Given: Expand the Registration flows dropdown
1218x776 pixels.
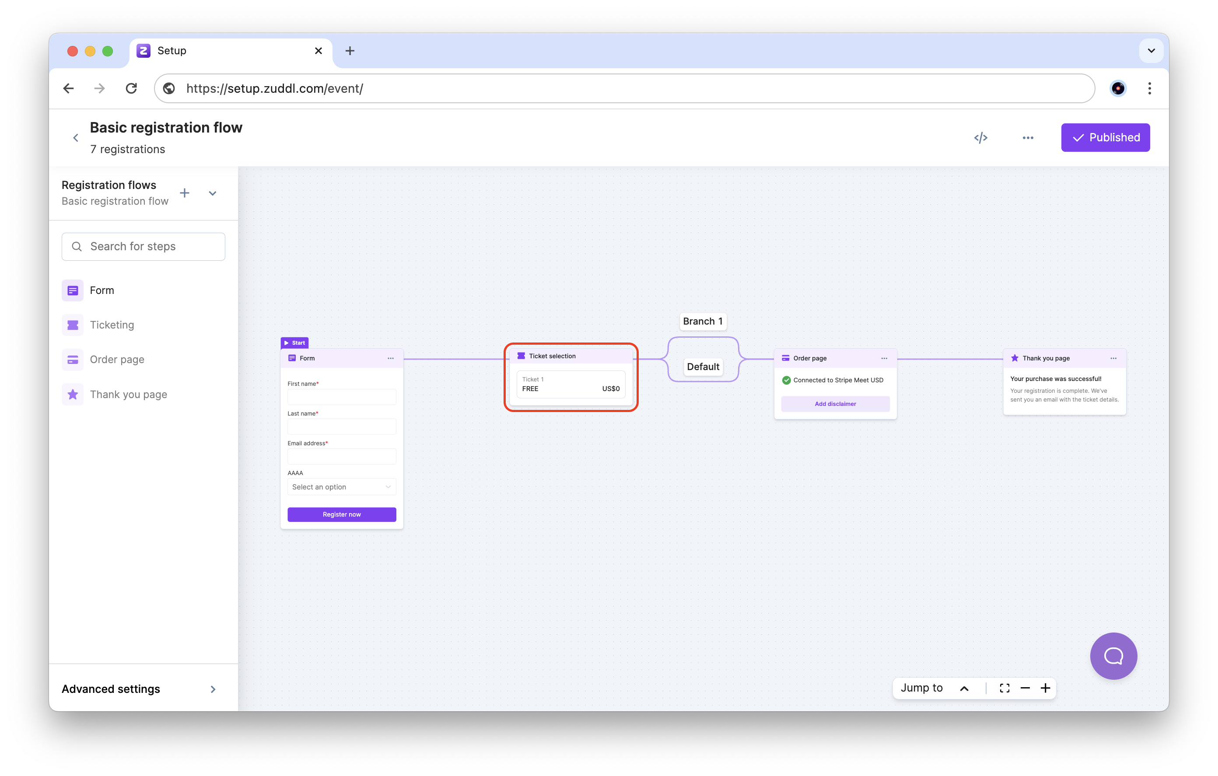Looking at the screenshot, I should point(213,193).
